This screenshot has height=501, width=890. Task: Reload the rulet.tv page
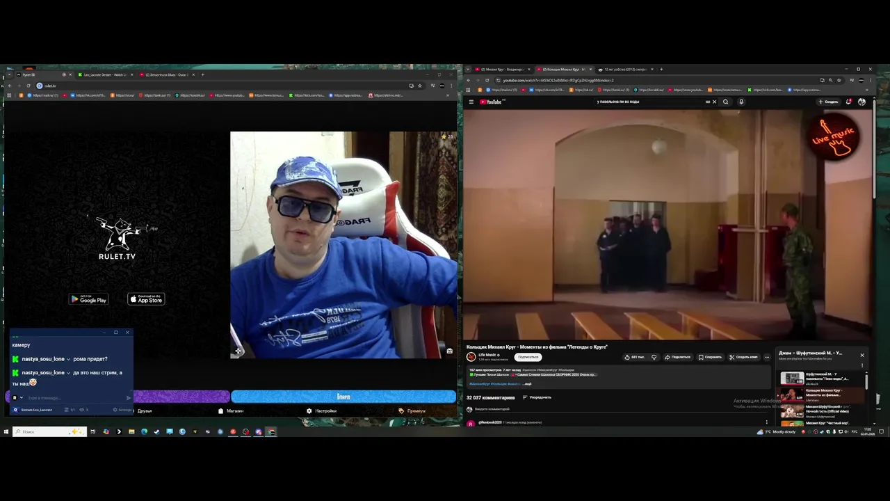pyautogui.click(x=29, y=86)
